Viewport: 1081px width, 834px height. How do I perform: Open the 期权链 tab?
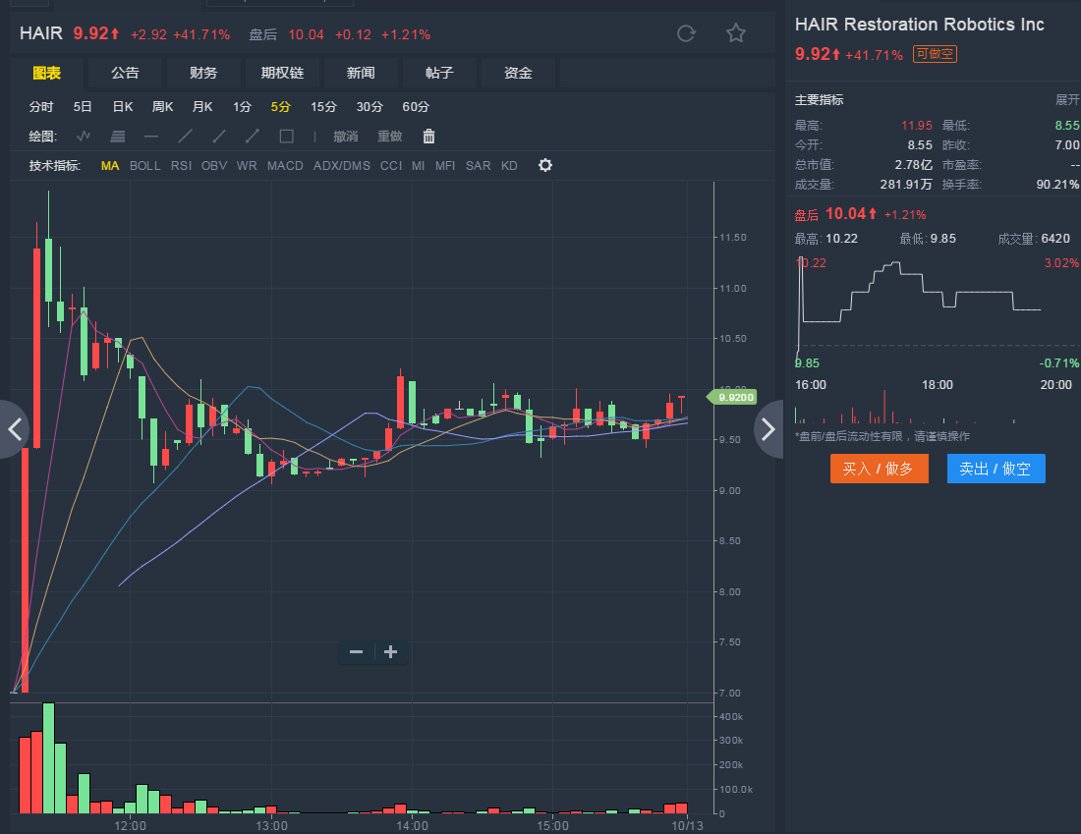point(282,73)
